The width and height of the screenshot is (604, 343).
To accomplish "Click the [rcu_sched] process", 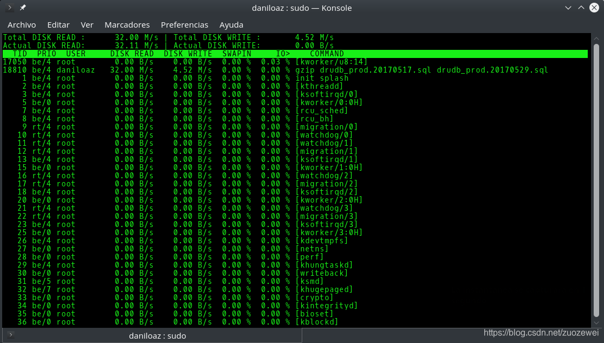I will tap(322, 111).
